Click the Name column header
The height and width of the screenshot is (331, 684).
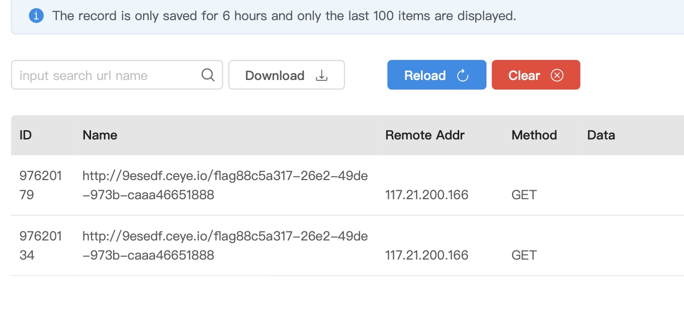100,135
